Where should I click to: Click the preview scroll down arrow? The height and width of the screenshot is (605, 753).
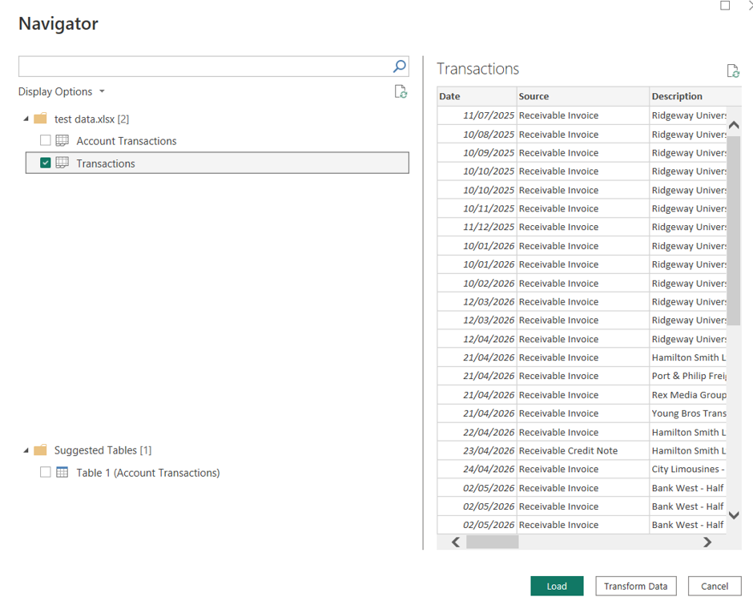point(734,515)
